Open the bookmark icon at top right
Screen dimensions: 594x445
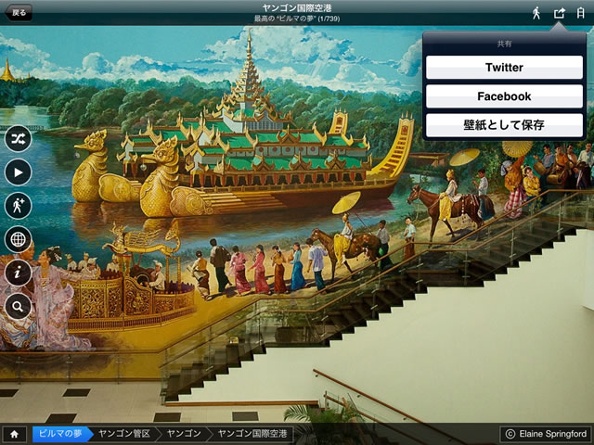click(x=580, y=13)
